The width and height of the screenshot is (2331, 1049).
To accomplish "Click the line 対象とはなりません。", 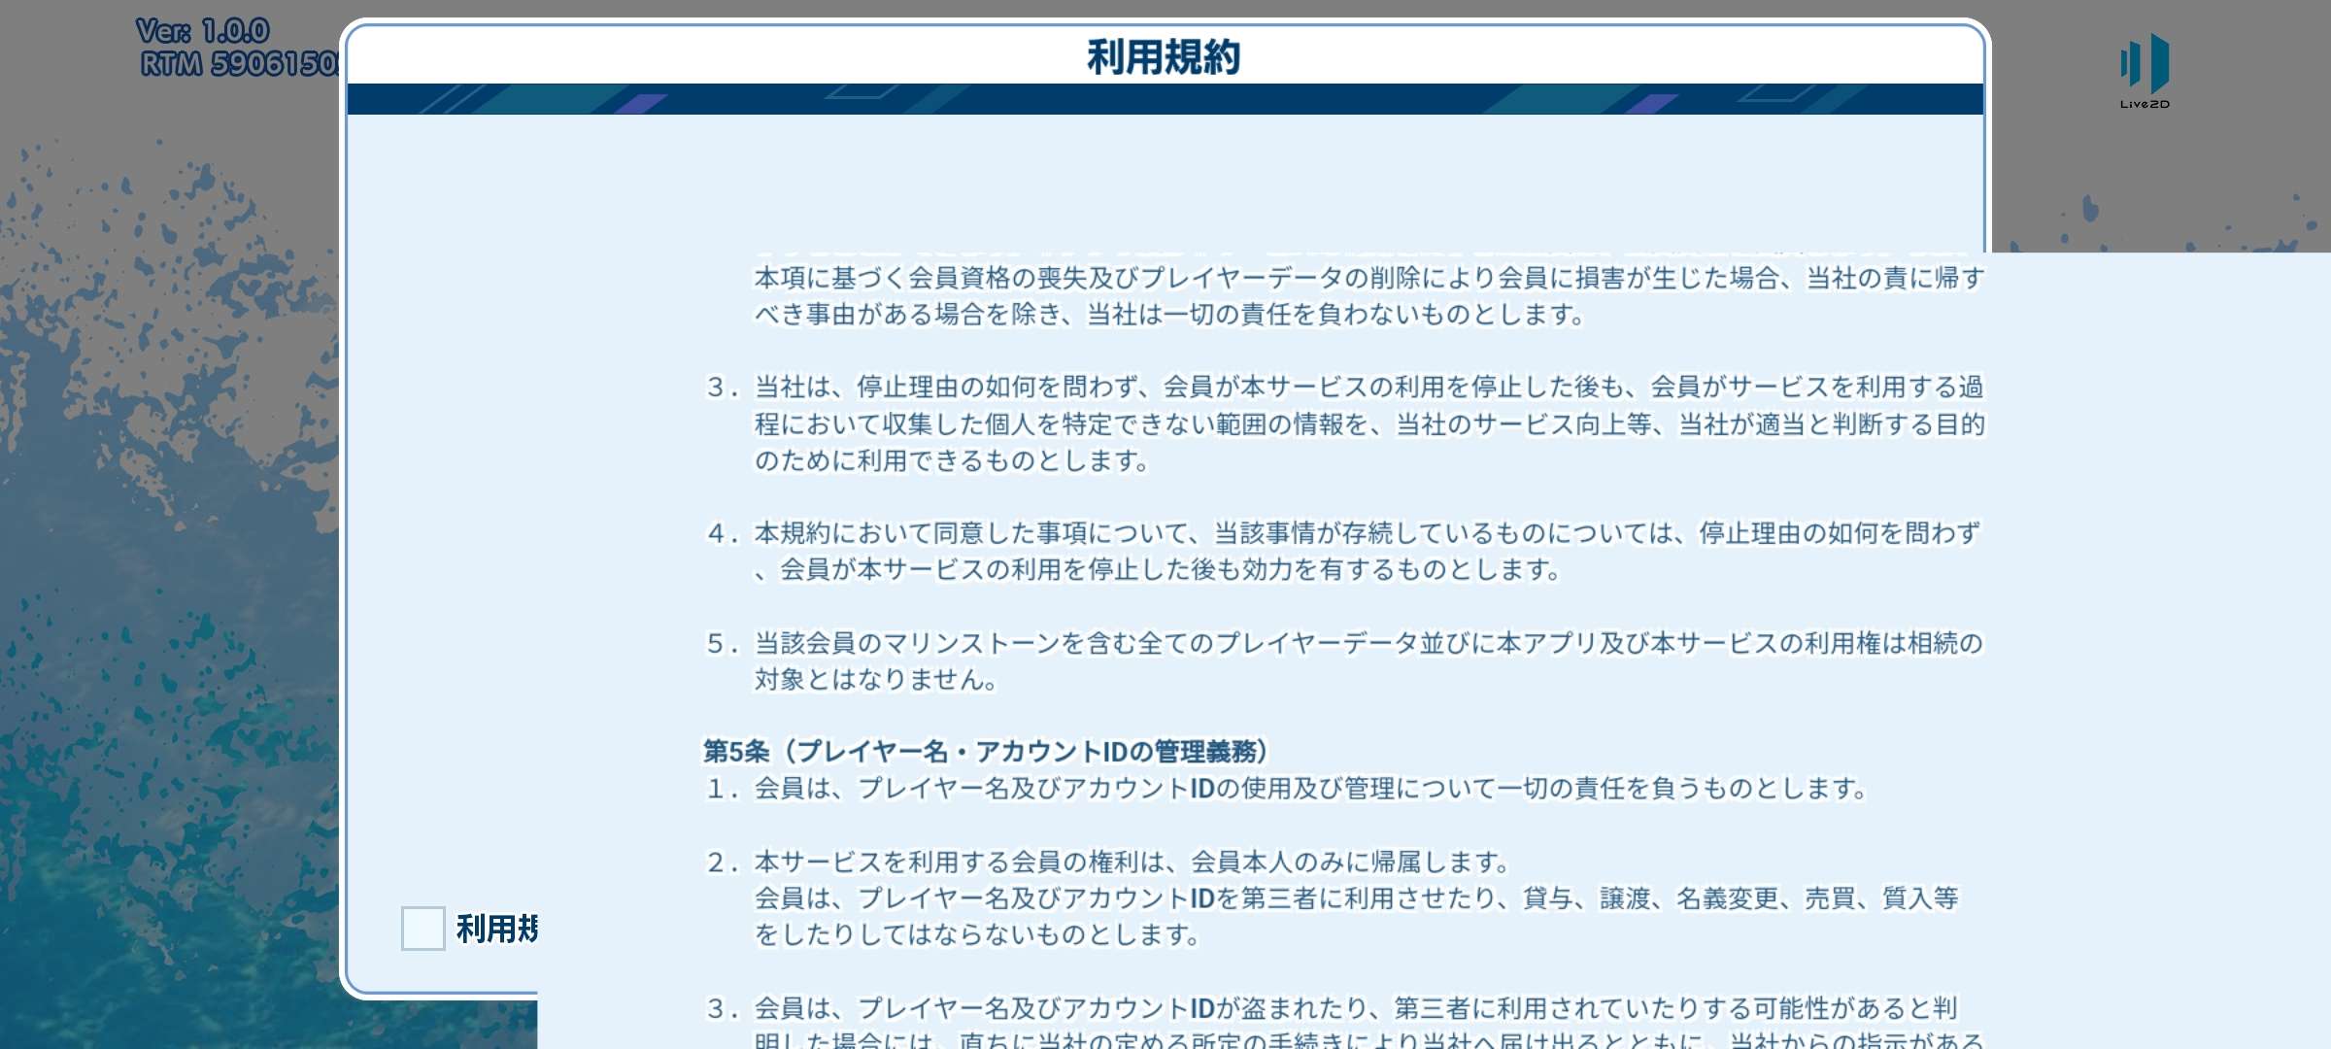I will click(876, 679).
